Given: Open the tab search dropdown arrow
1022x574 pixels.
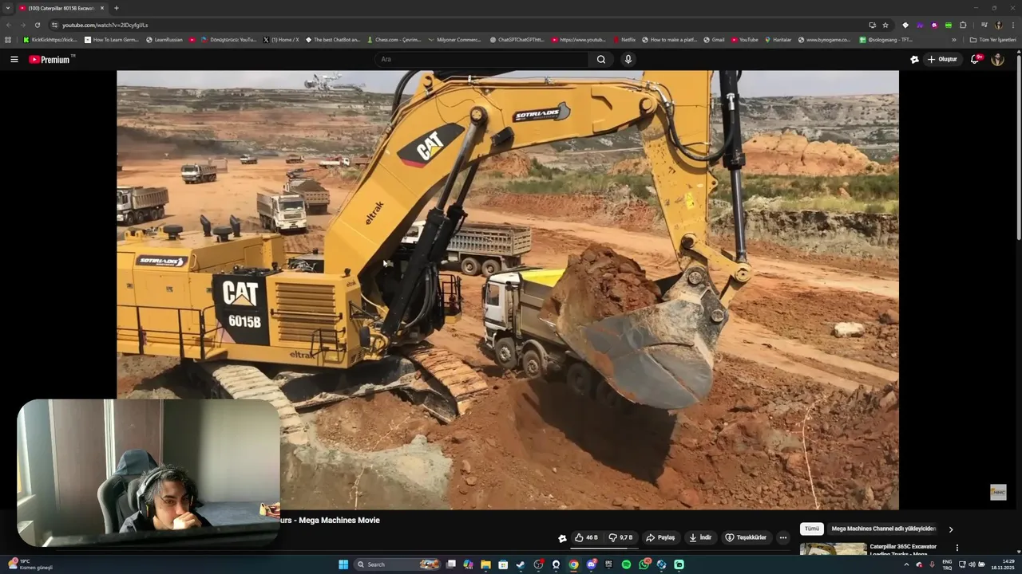Looking at the screenshot, I should tap(8, 8).
